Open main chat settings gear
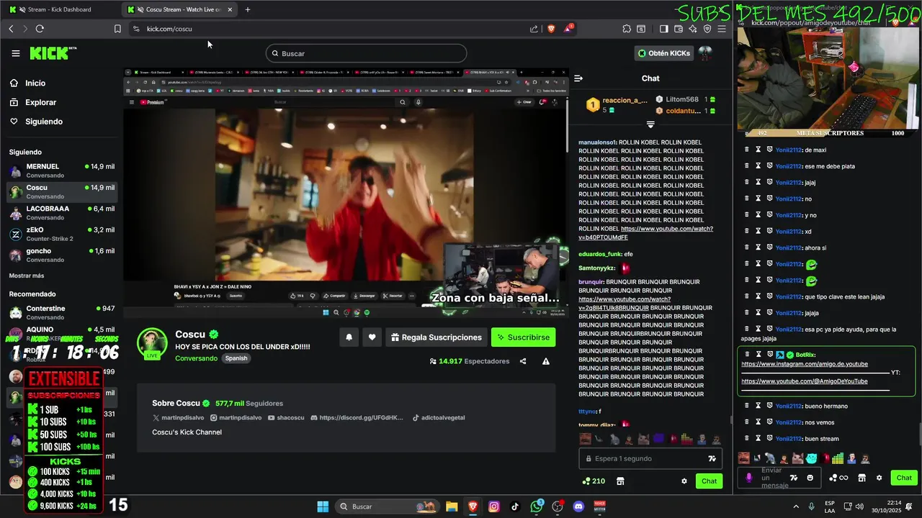Viewport: 922px width, 518px height. (x=684, y=481)
